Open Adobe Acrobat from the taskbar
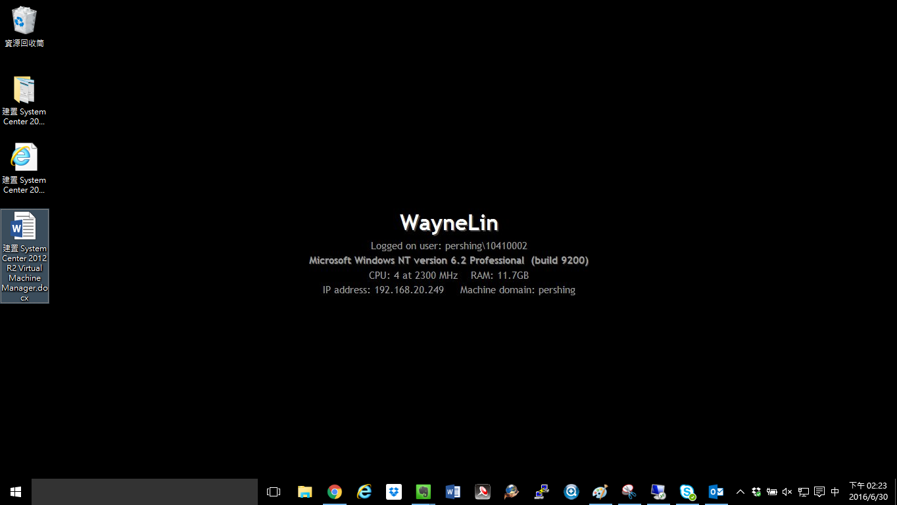 483,492
